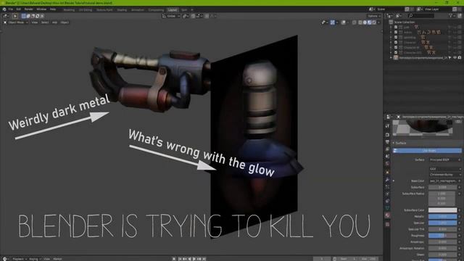The image size is (464, 261).
Task: Open the Modifiers properties tab
Action: point(387,180)
